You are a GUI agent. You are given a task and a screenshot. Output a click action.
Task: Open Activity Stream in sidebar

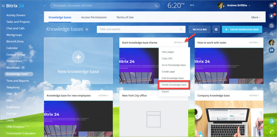(x=16, y=15)
